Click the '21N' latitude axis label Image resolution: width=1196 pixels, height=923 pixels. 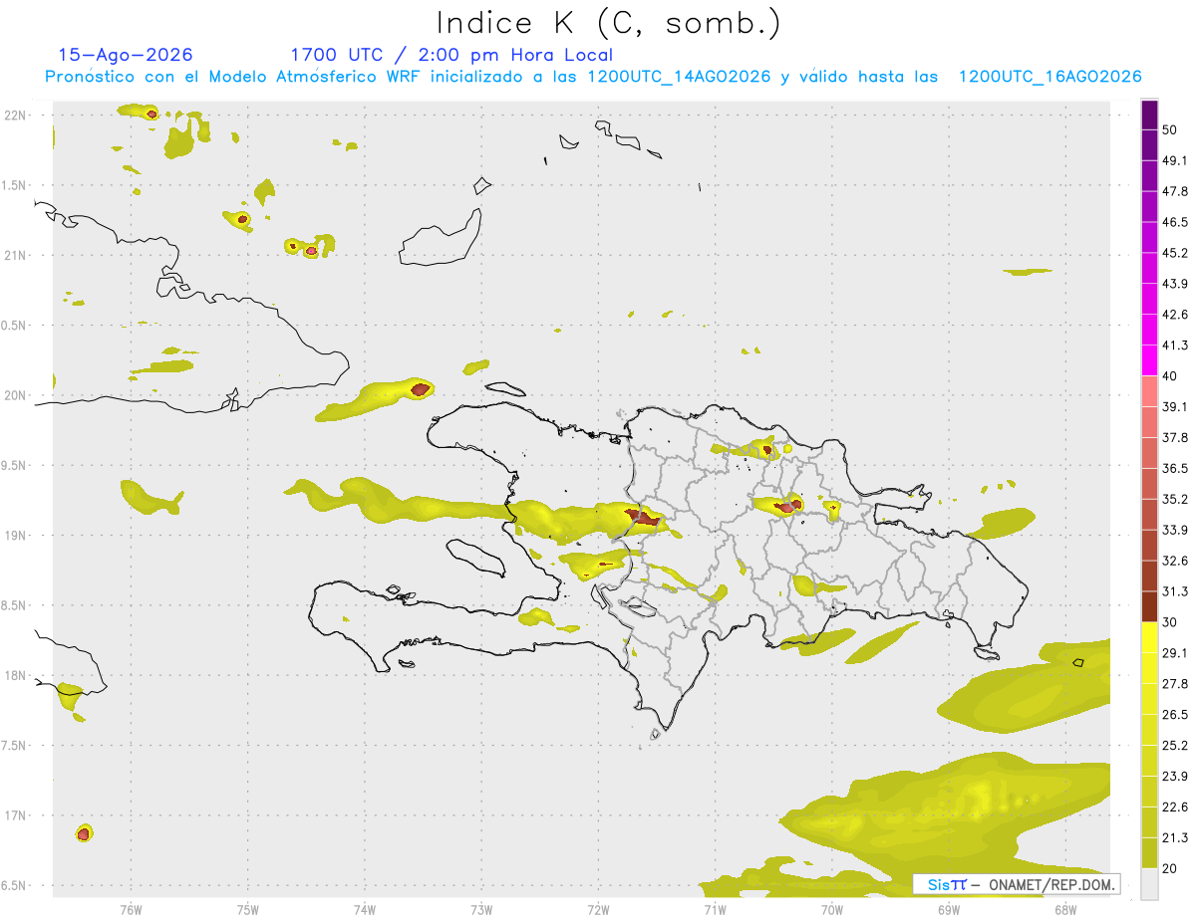coord(15,255)
